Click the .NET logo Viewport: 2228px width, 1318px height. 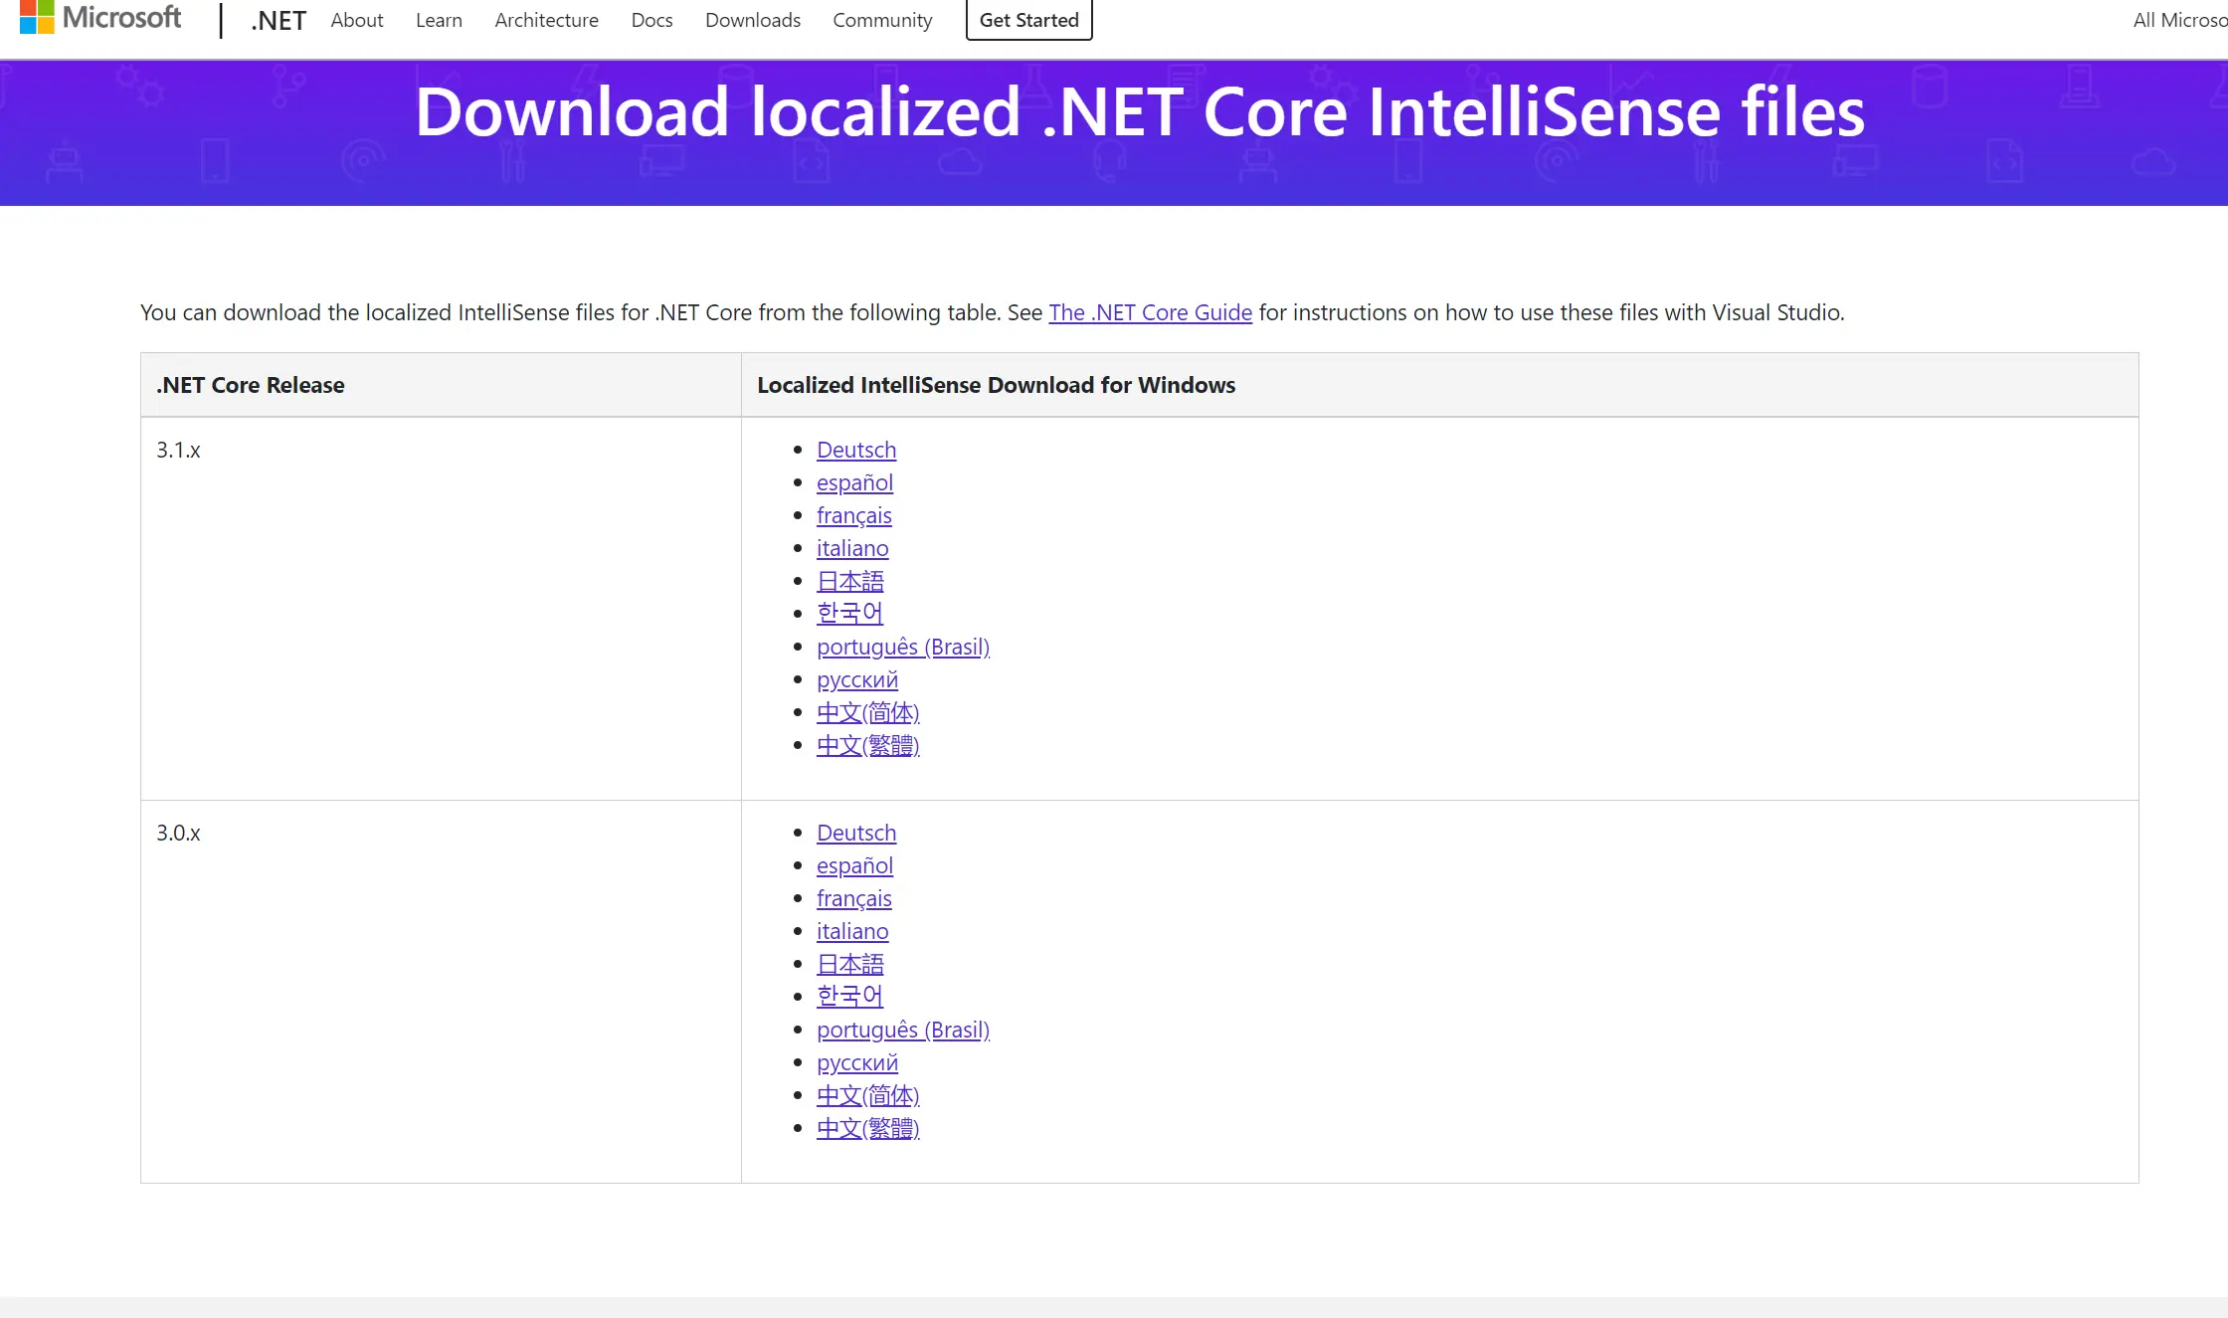tap(278, 19)
